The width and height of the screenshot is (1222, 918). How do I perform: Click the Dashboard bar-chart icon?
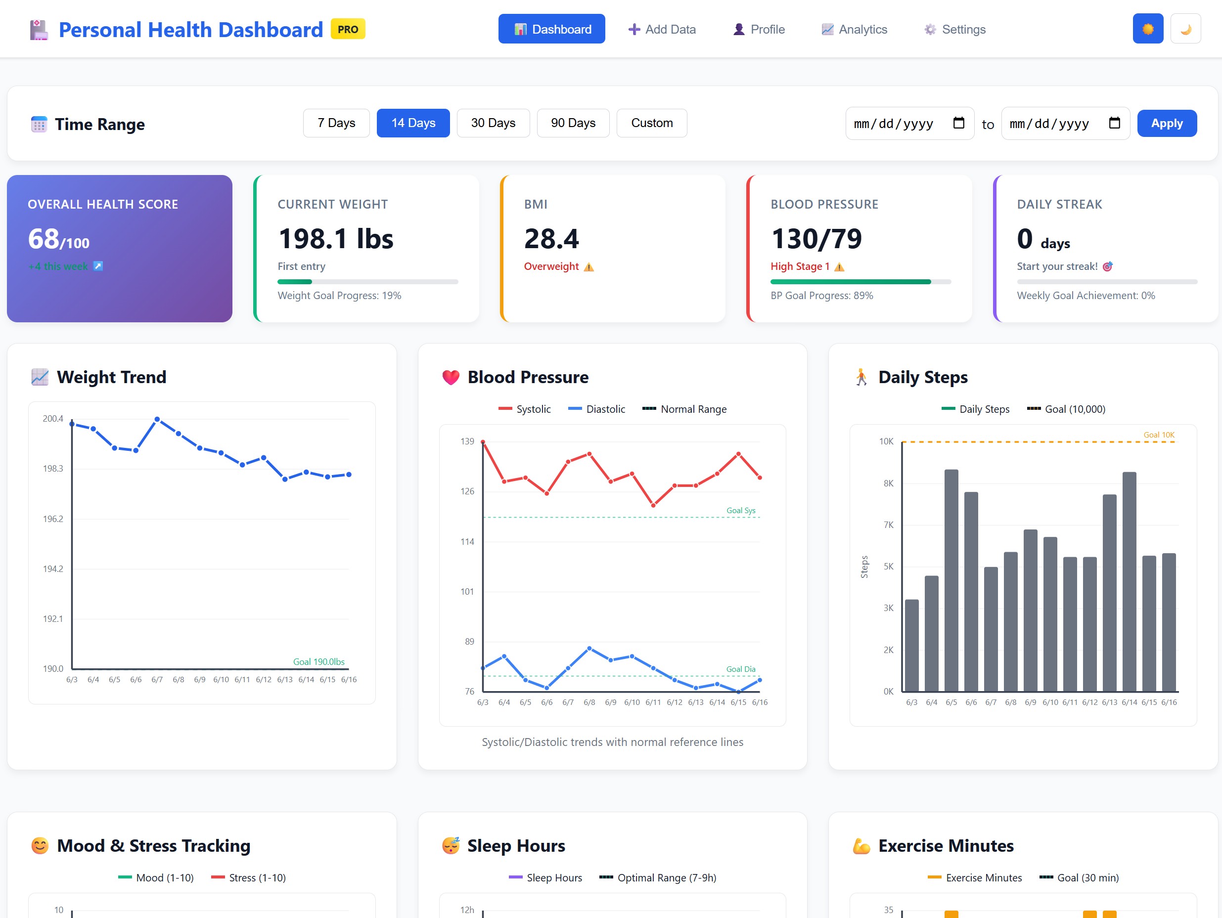[x=520, y=29]
